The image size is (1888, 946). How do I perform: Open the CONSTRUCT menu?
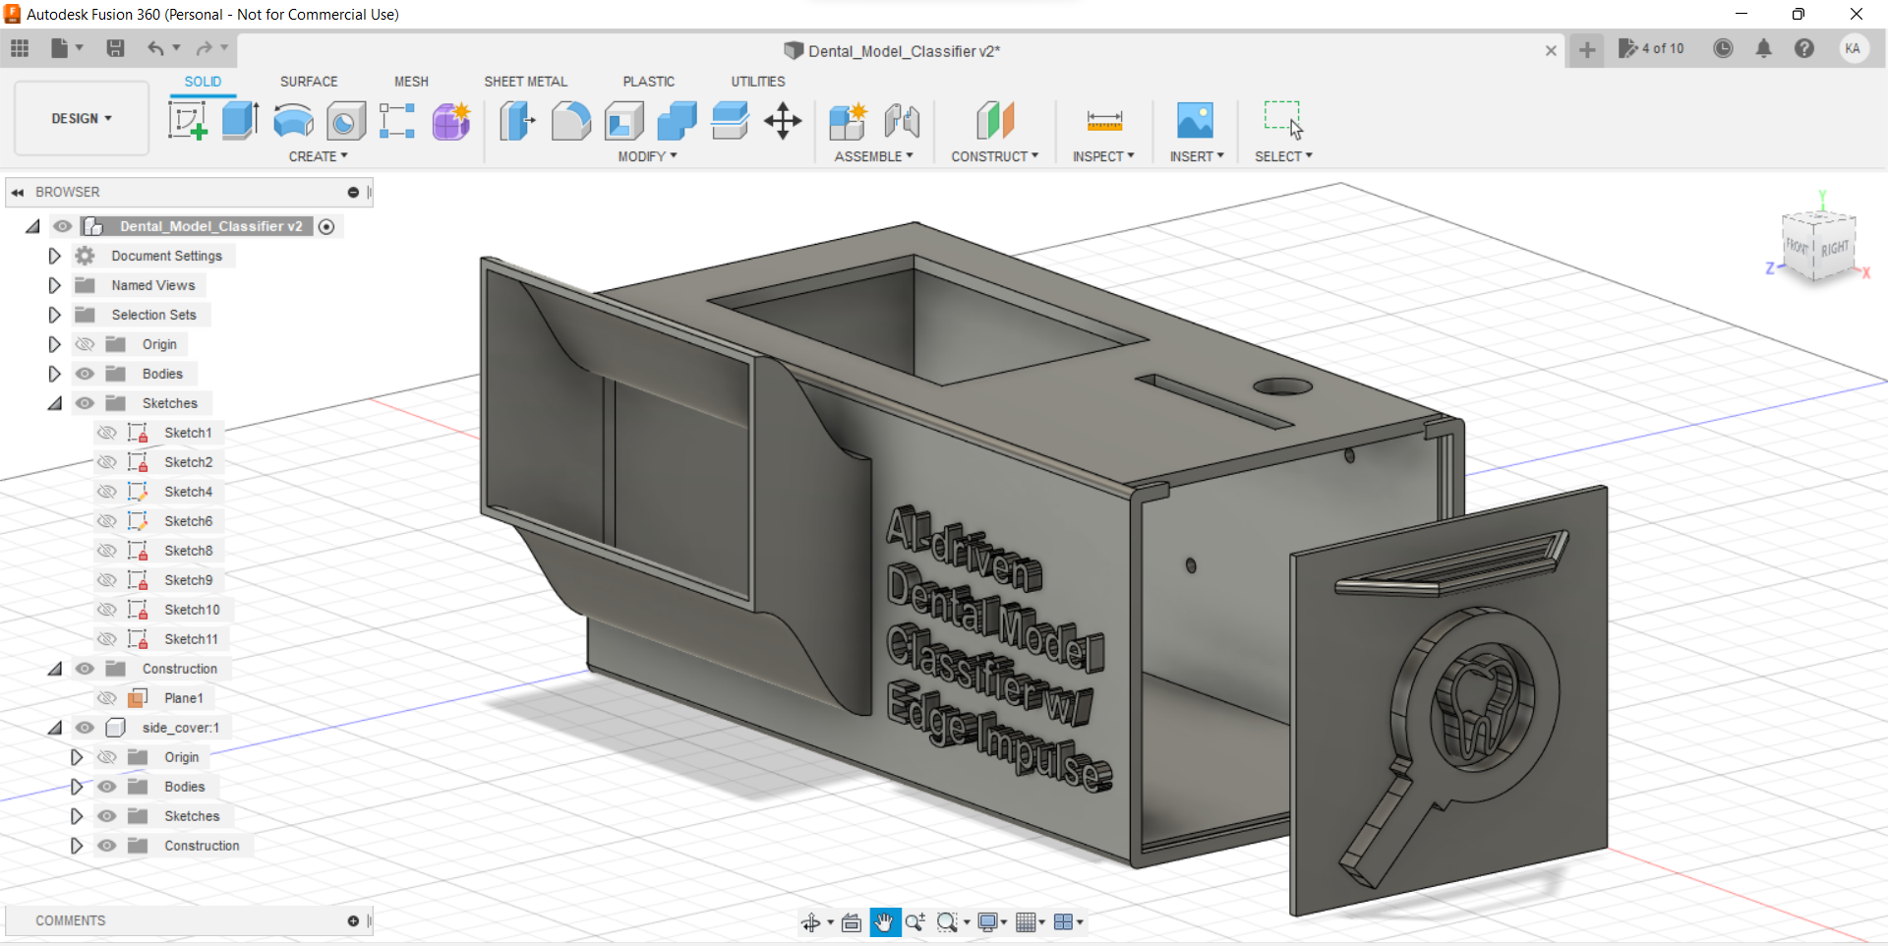point(994,156)
